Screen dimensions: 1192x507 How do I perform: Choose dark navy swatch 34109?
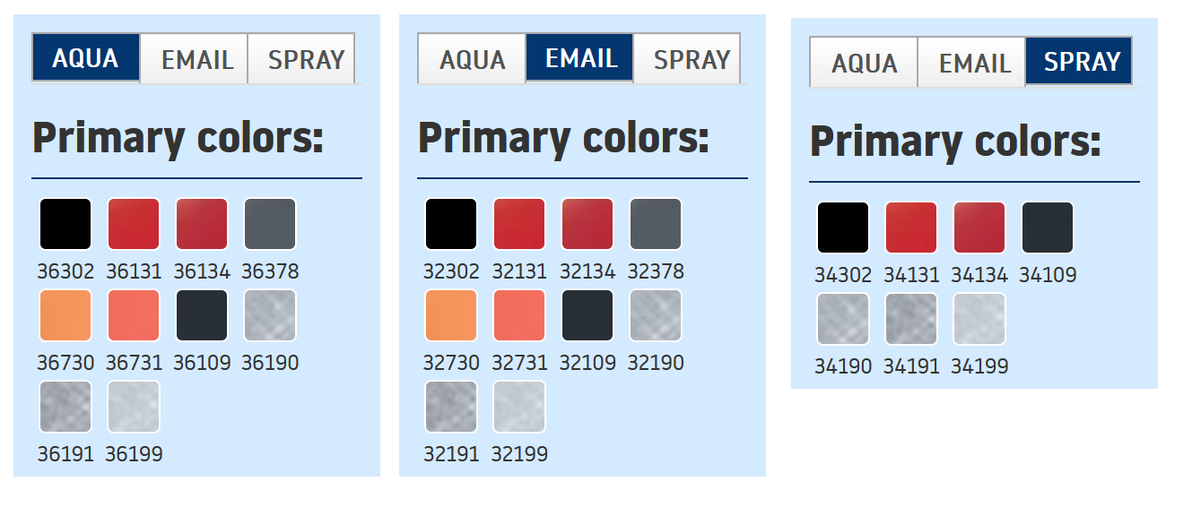(x=1048, y=228)
